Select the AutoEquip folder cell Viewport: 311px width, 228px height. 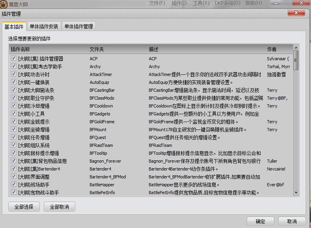pos(99,82)
